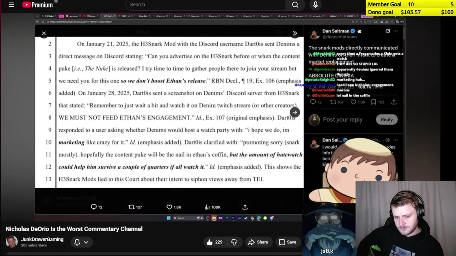456x256 pixels.
Task: Save the video to a playlist
Action: tap(287, 242)
